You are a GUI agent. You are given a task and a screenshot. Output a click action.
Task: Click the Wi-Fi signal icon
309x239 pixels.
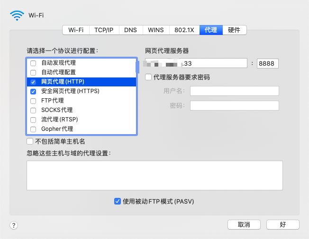point(17,16)
